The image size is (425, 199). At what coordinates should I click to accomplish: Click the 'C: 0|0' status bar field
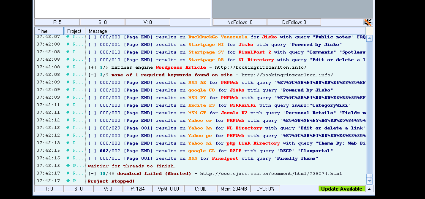coord(201,189)
